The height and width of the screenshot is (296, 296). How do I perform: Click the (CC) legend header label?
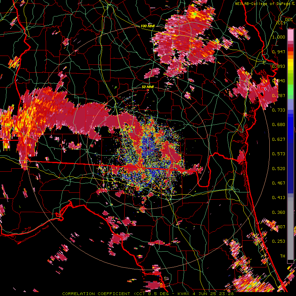tap(281, 23)
